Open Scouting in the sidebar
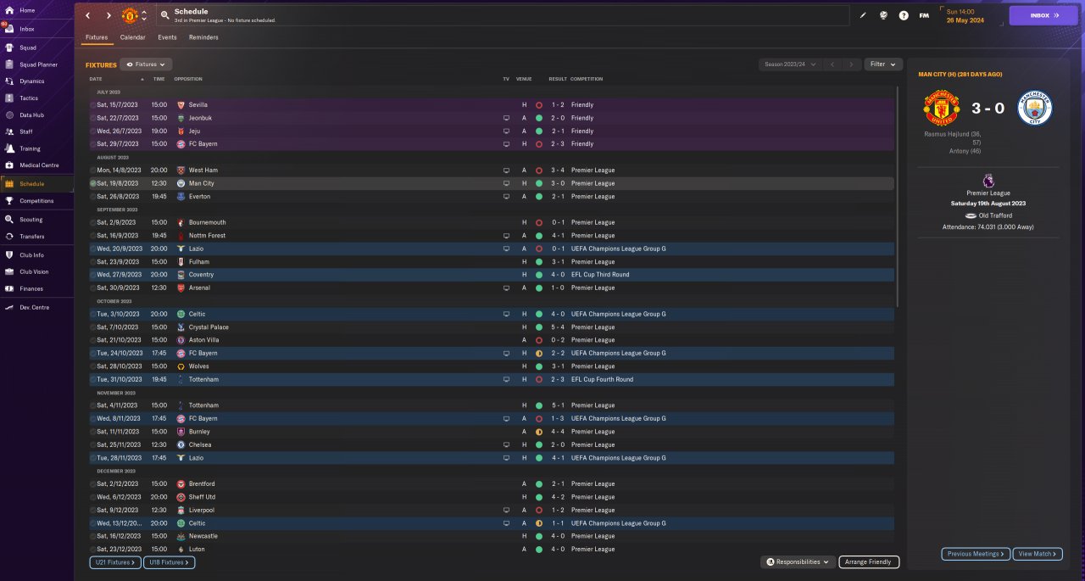This screenshot has width=1085, height=581. (36, 219)
